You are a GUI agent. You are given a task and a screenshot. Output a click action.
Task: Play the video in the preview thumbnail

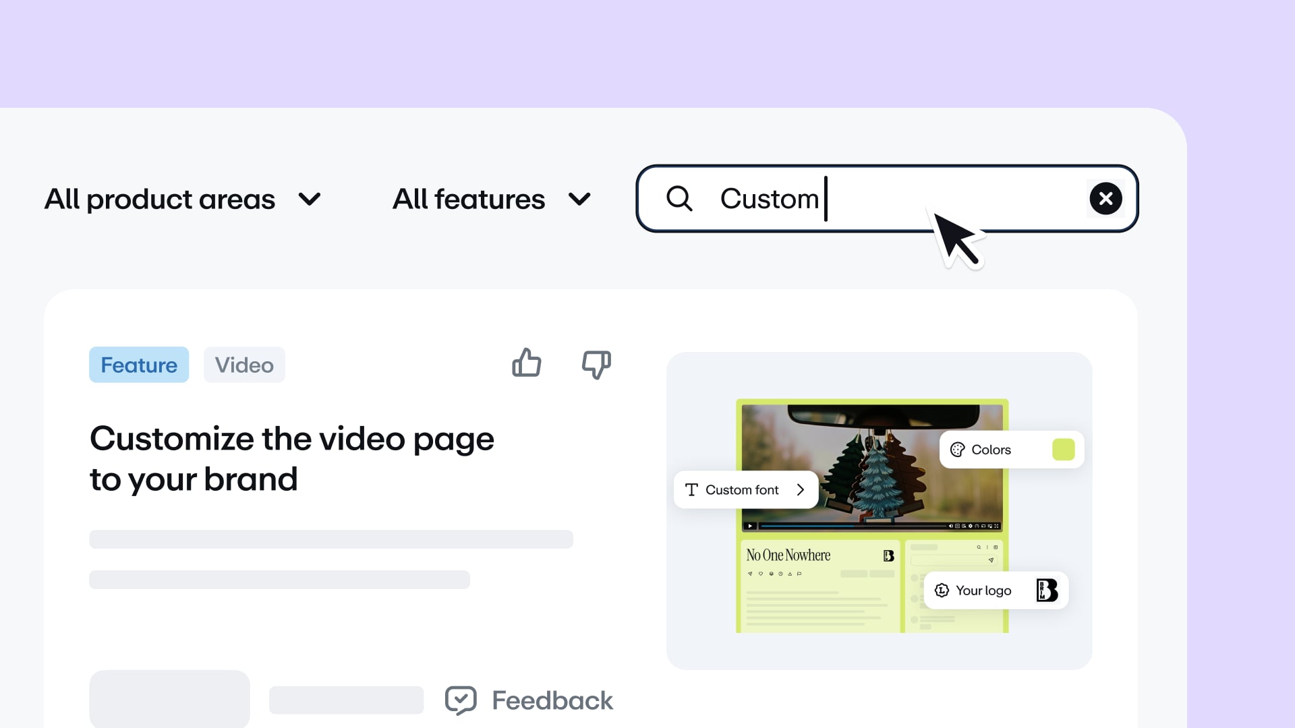(x=749, y=526)
